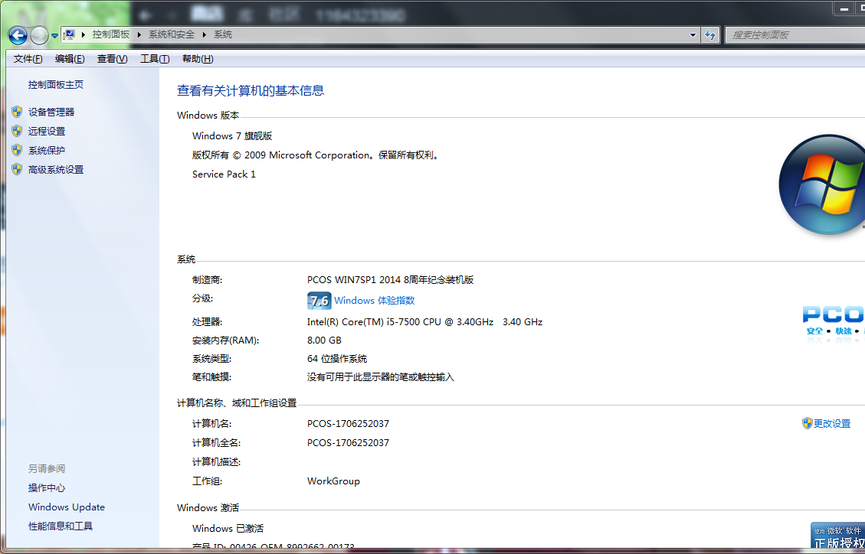This screenshot has width=865, height=554.
Task: Open the Windows 体验指数 link
Action: [375, 301]
